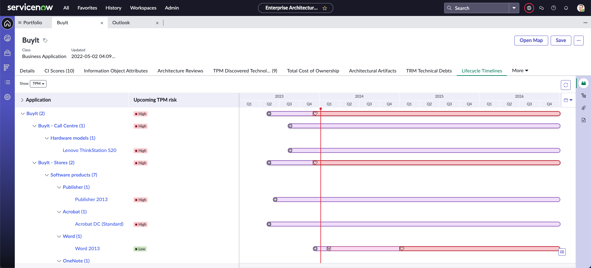The height and width of the screenshot is (268, 591).
Task: Open the search scope dropdown arrow
Action: [x=514, y=8]
